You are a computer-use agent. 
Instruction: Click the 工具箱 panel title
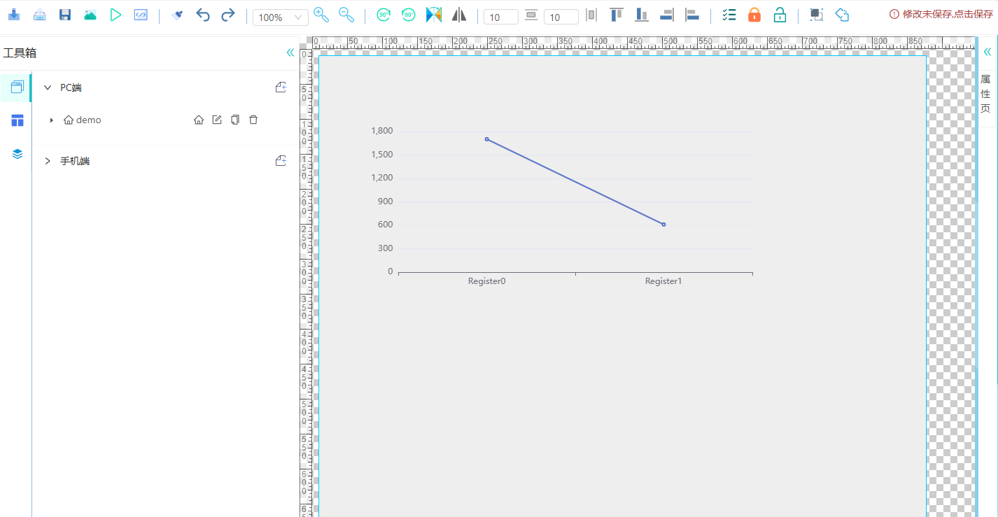pyautogui.click(x=20, y=53)
